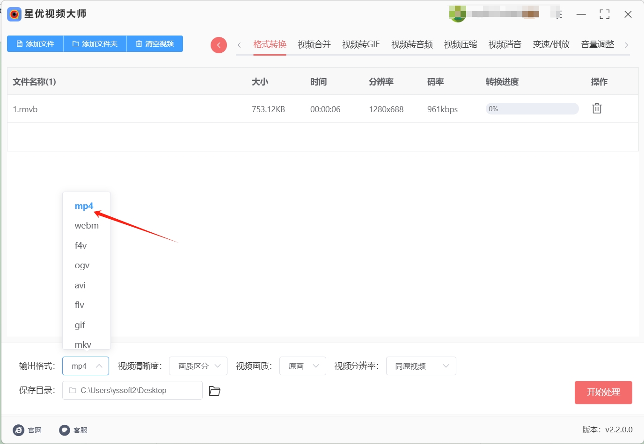Viewport: 644px width, 444px height.
Task: Select gif in the format list
Action: tap(87, 325)
